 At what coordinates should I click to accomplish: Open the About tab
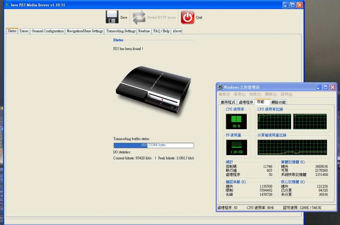pyautogui.click(x=177, y=31)
